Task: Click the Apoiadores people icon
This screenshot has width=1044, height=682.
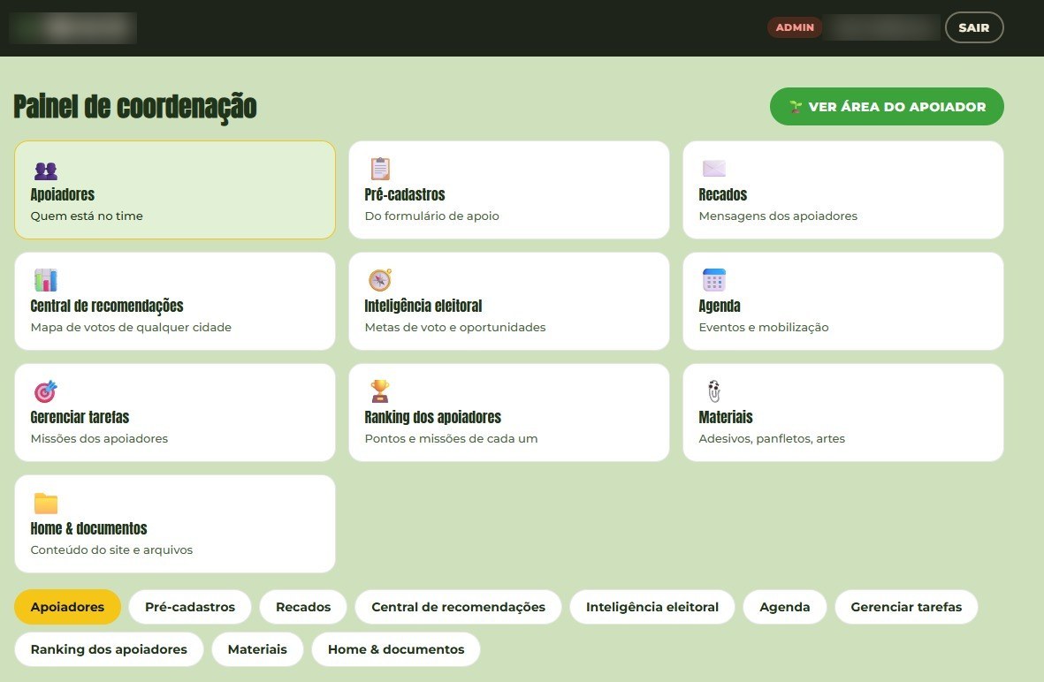Action: tap(46, 170)
